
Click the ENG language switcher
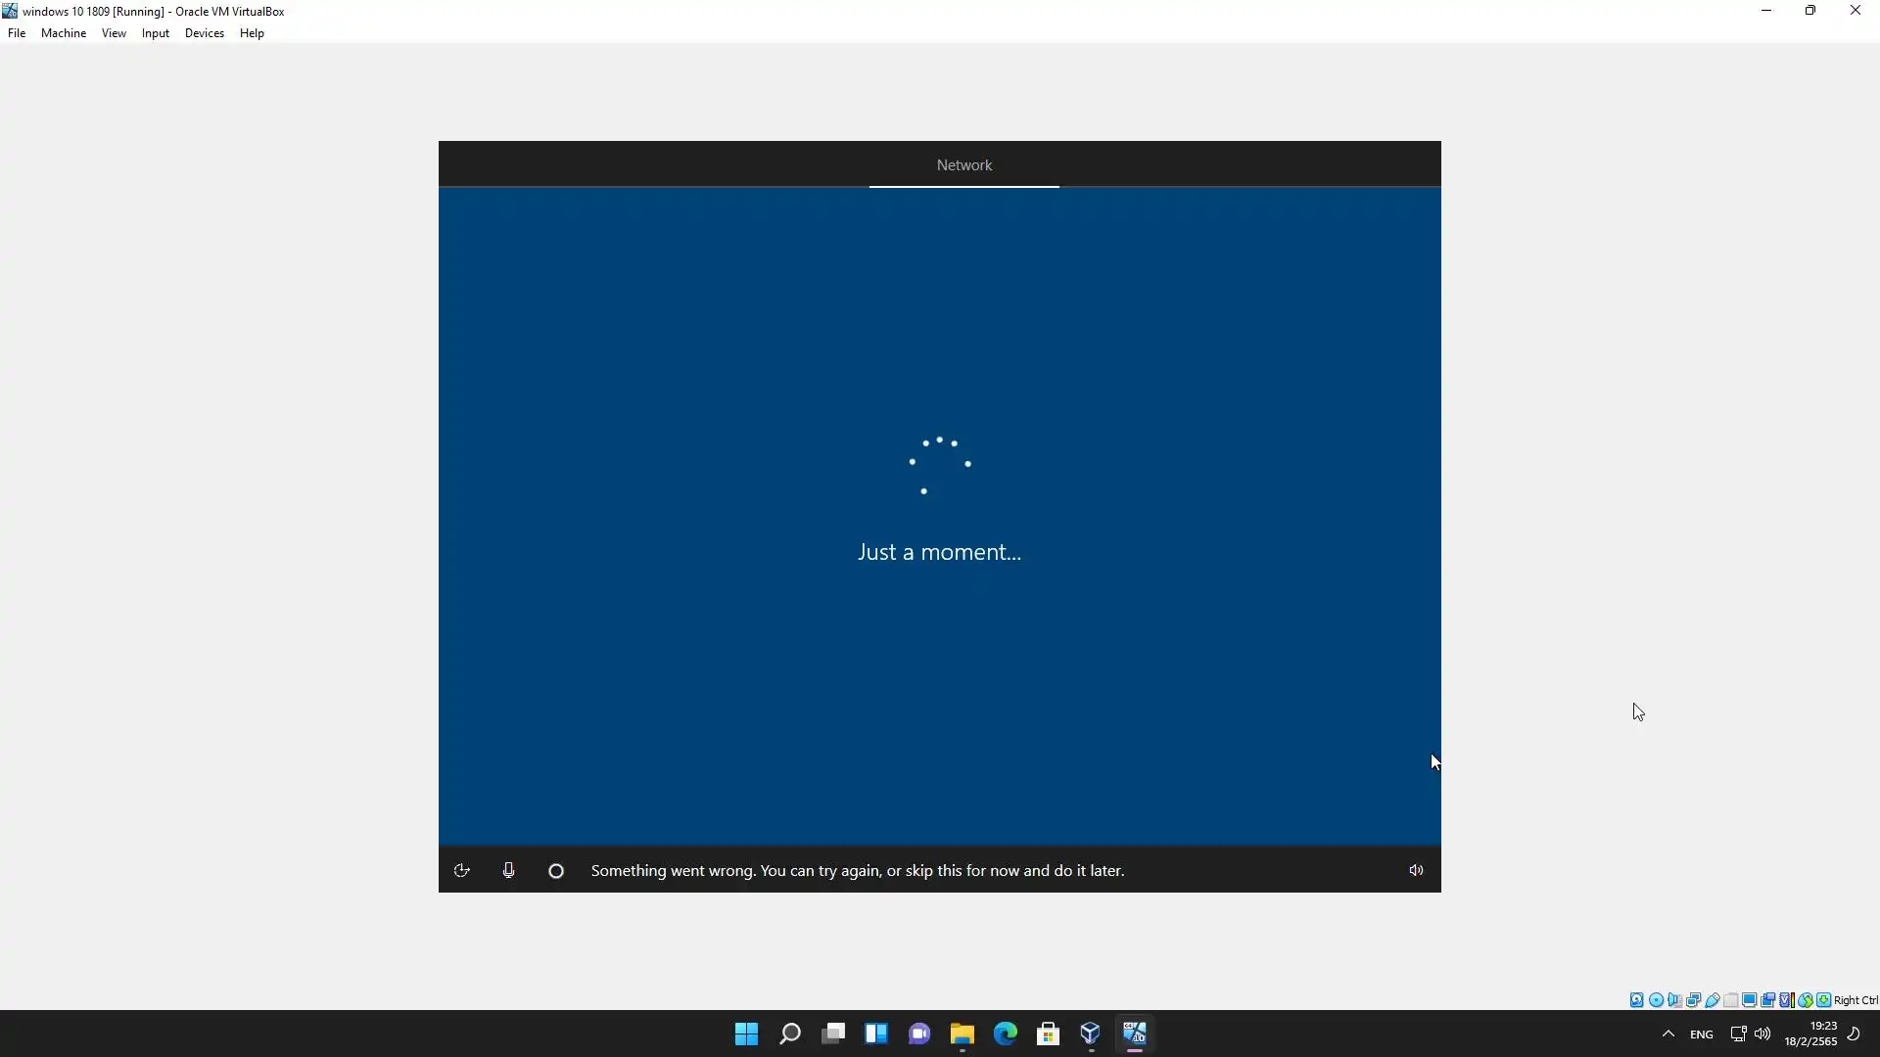1702,1034
